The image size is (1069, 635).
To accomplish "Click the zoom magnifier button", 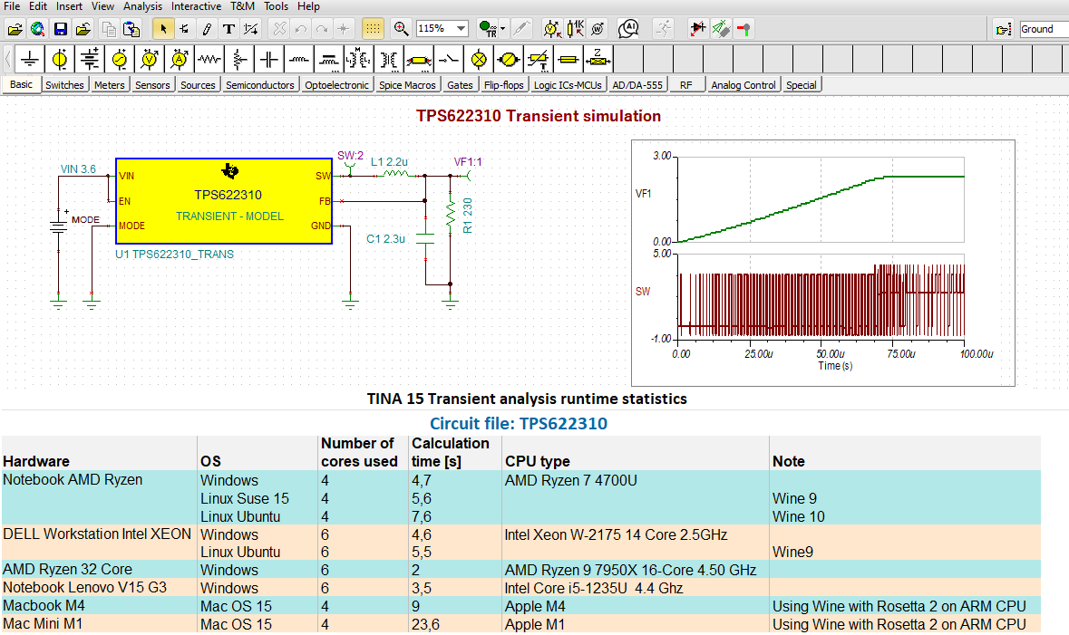I will [401, 29].
